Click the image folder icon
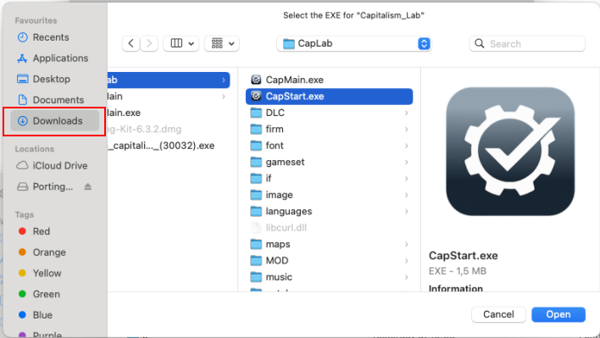600x338 pixels. pyautogui.click(x=256, y=195)
